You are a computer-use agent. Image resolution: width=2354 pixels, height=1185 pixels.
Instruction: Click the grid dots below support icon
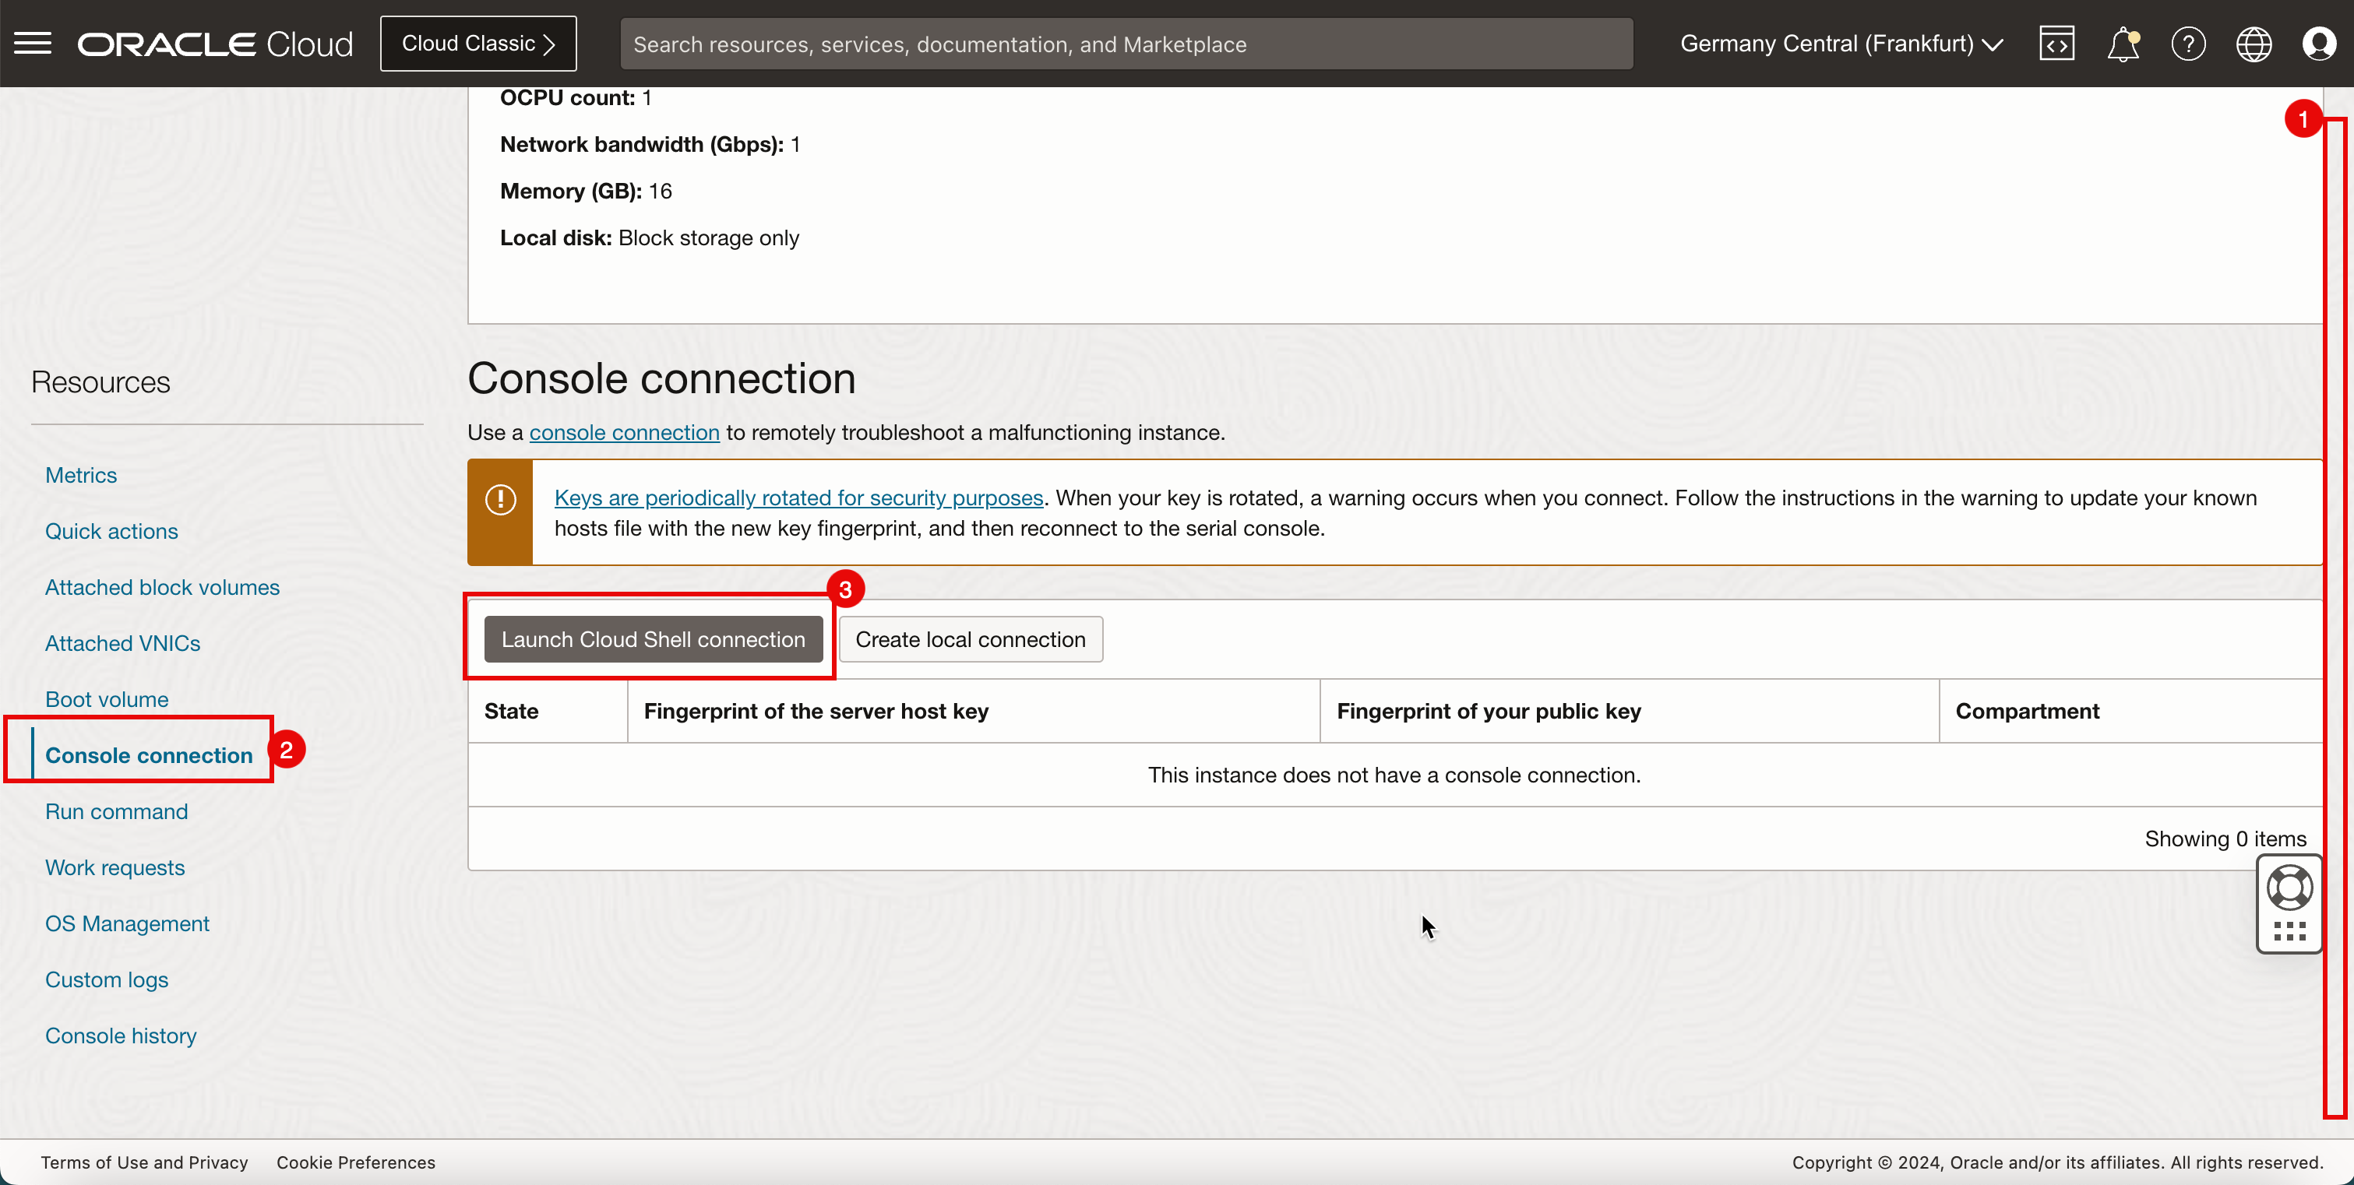pyautogui.click(x=2289, y=931)
